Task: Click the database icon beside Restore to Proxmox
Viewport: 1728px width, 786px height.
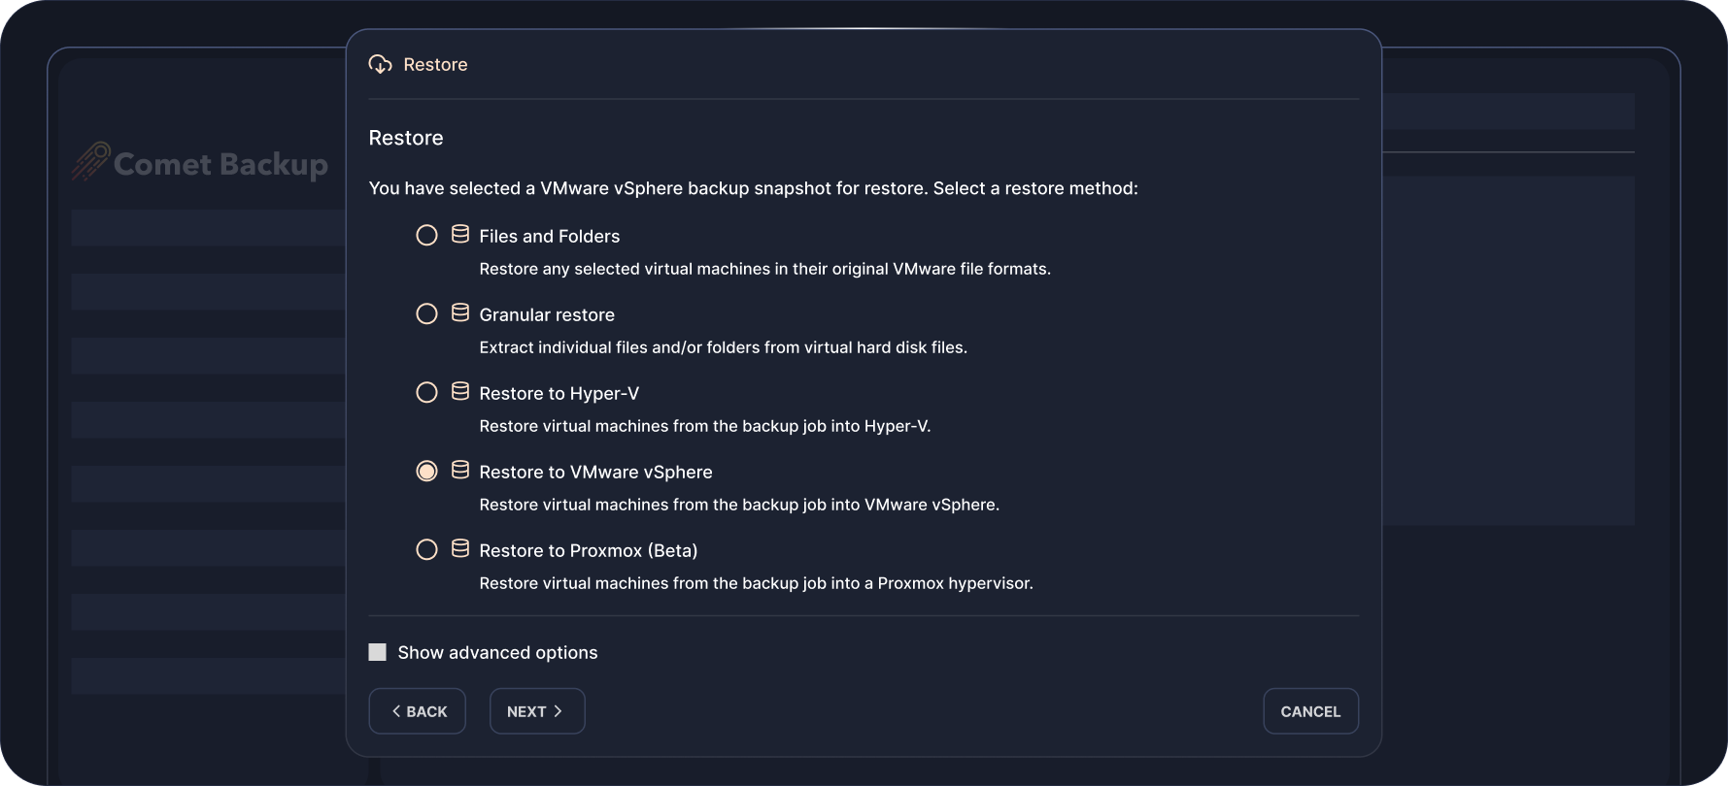Action: pyautogui.click(x=460, y=549)
